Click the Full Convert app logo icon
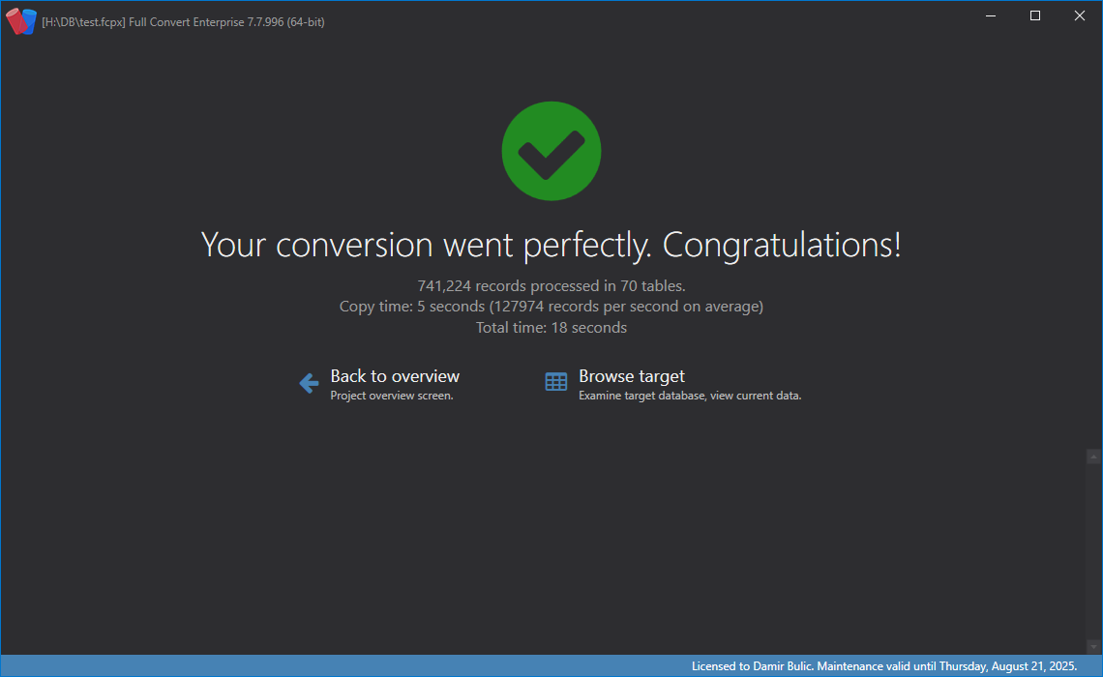1103x677 pixels. tap(21, 21)
